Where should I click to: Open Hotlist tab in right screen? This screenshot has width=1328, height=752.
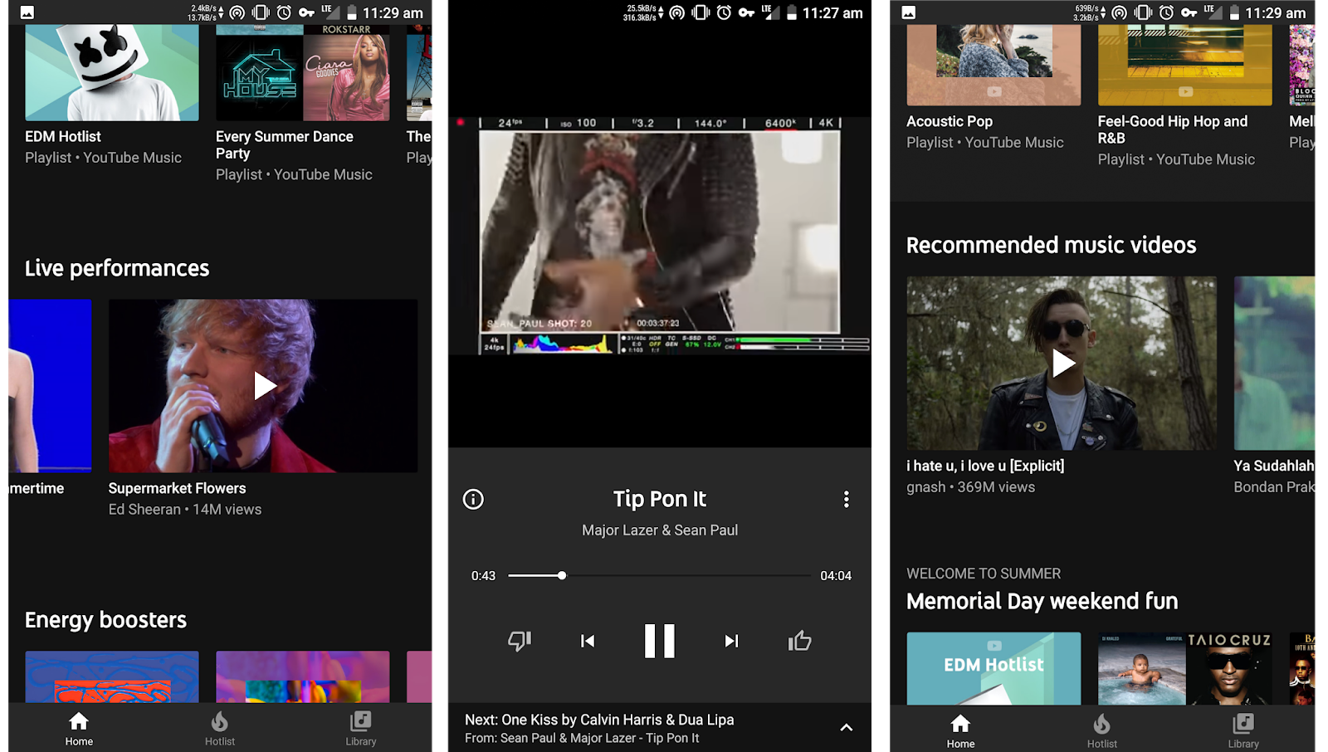1102,730
